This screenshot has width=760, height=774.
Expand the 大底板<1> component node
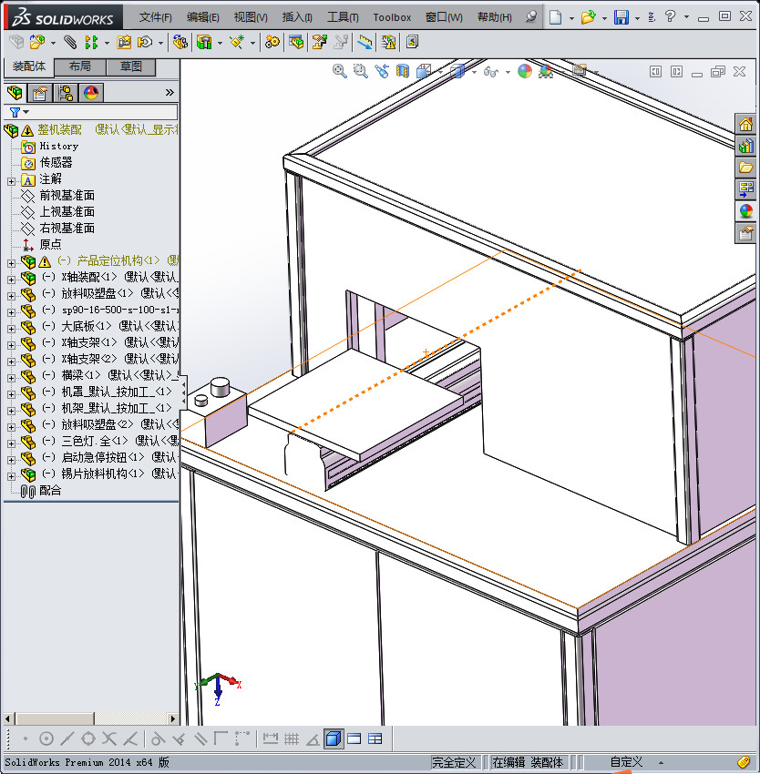pos(11,329)
